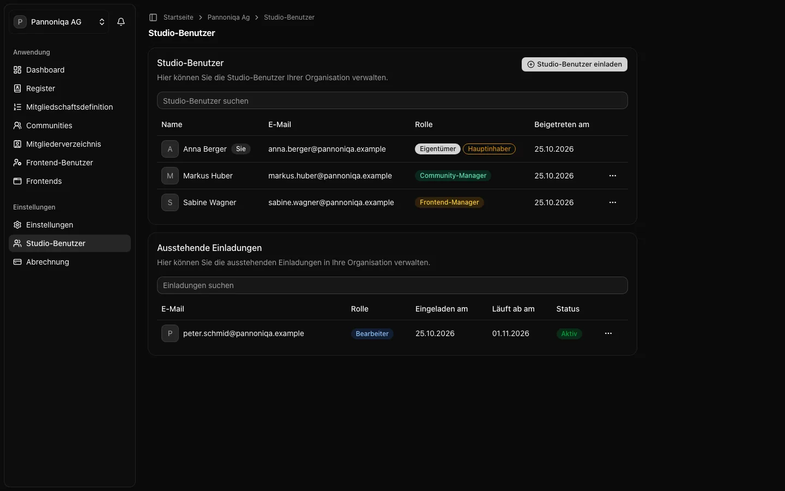Click sabine.wagner@pannoniqa.example email
Screen dimensions: 785x491
(331, 202)
